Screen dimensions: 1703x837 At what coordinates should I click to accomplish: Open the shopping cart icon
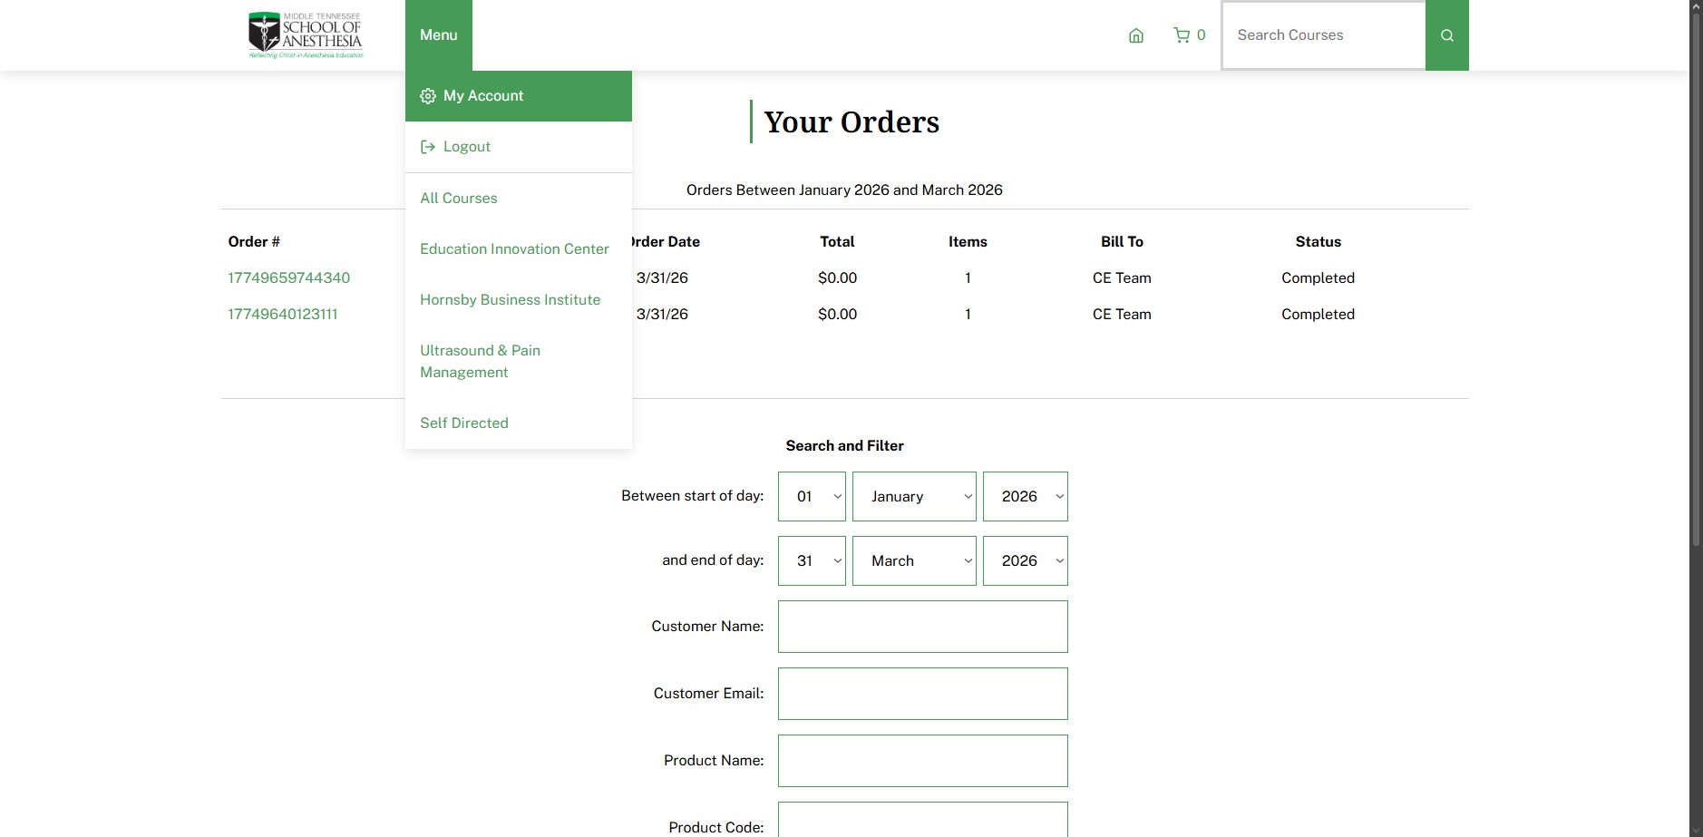(1181, 35)
